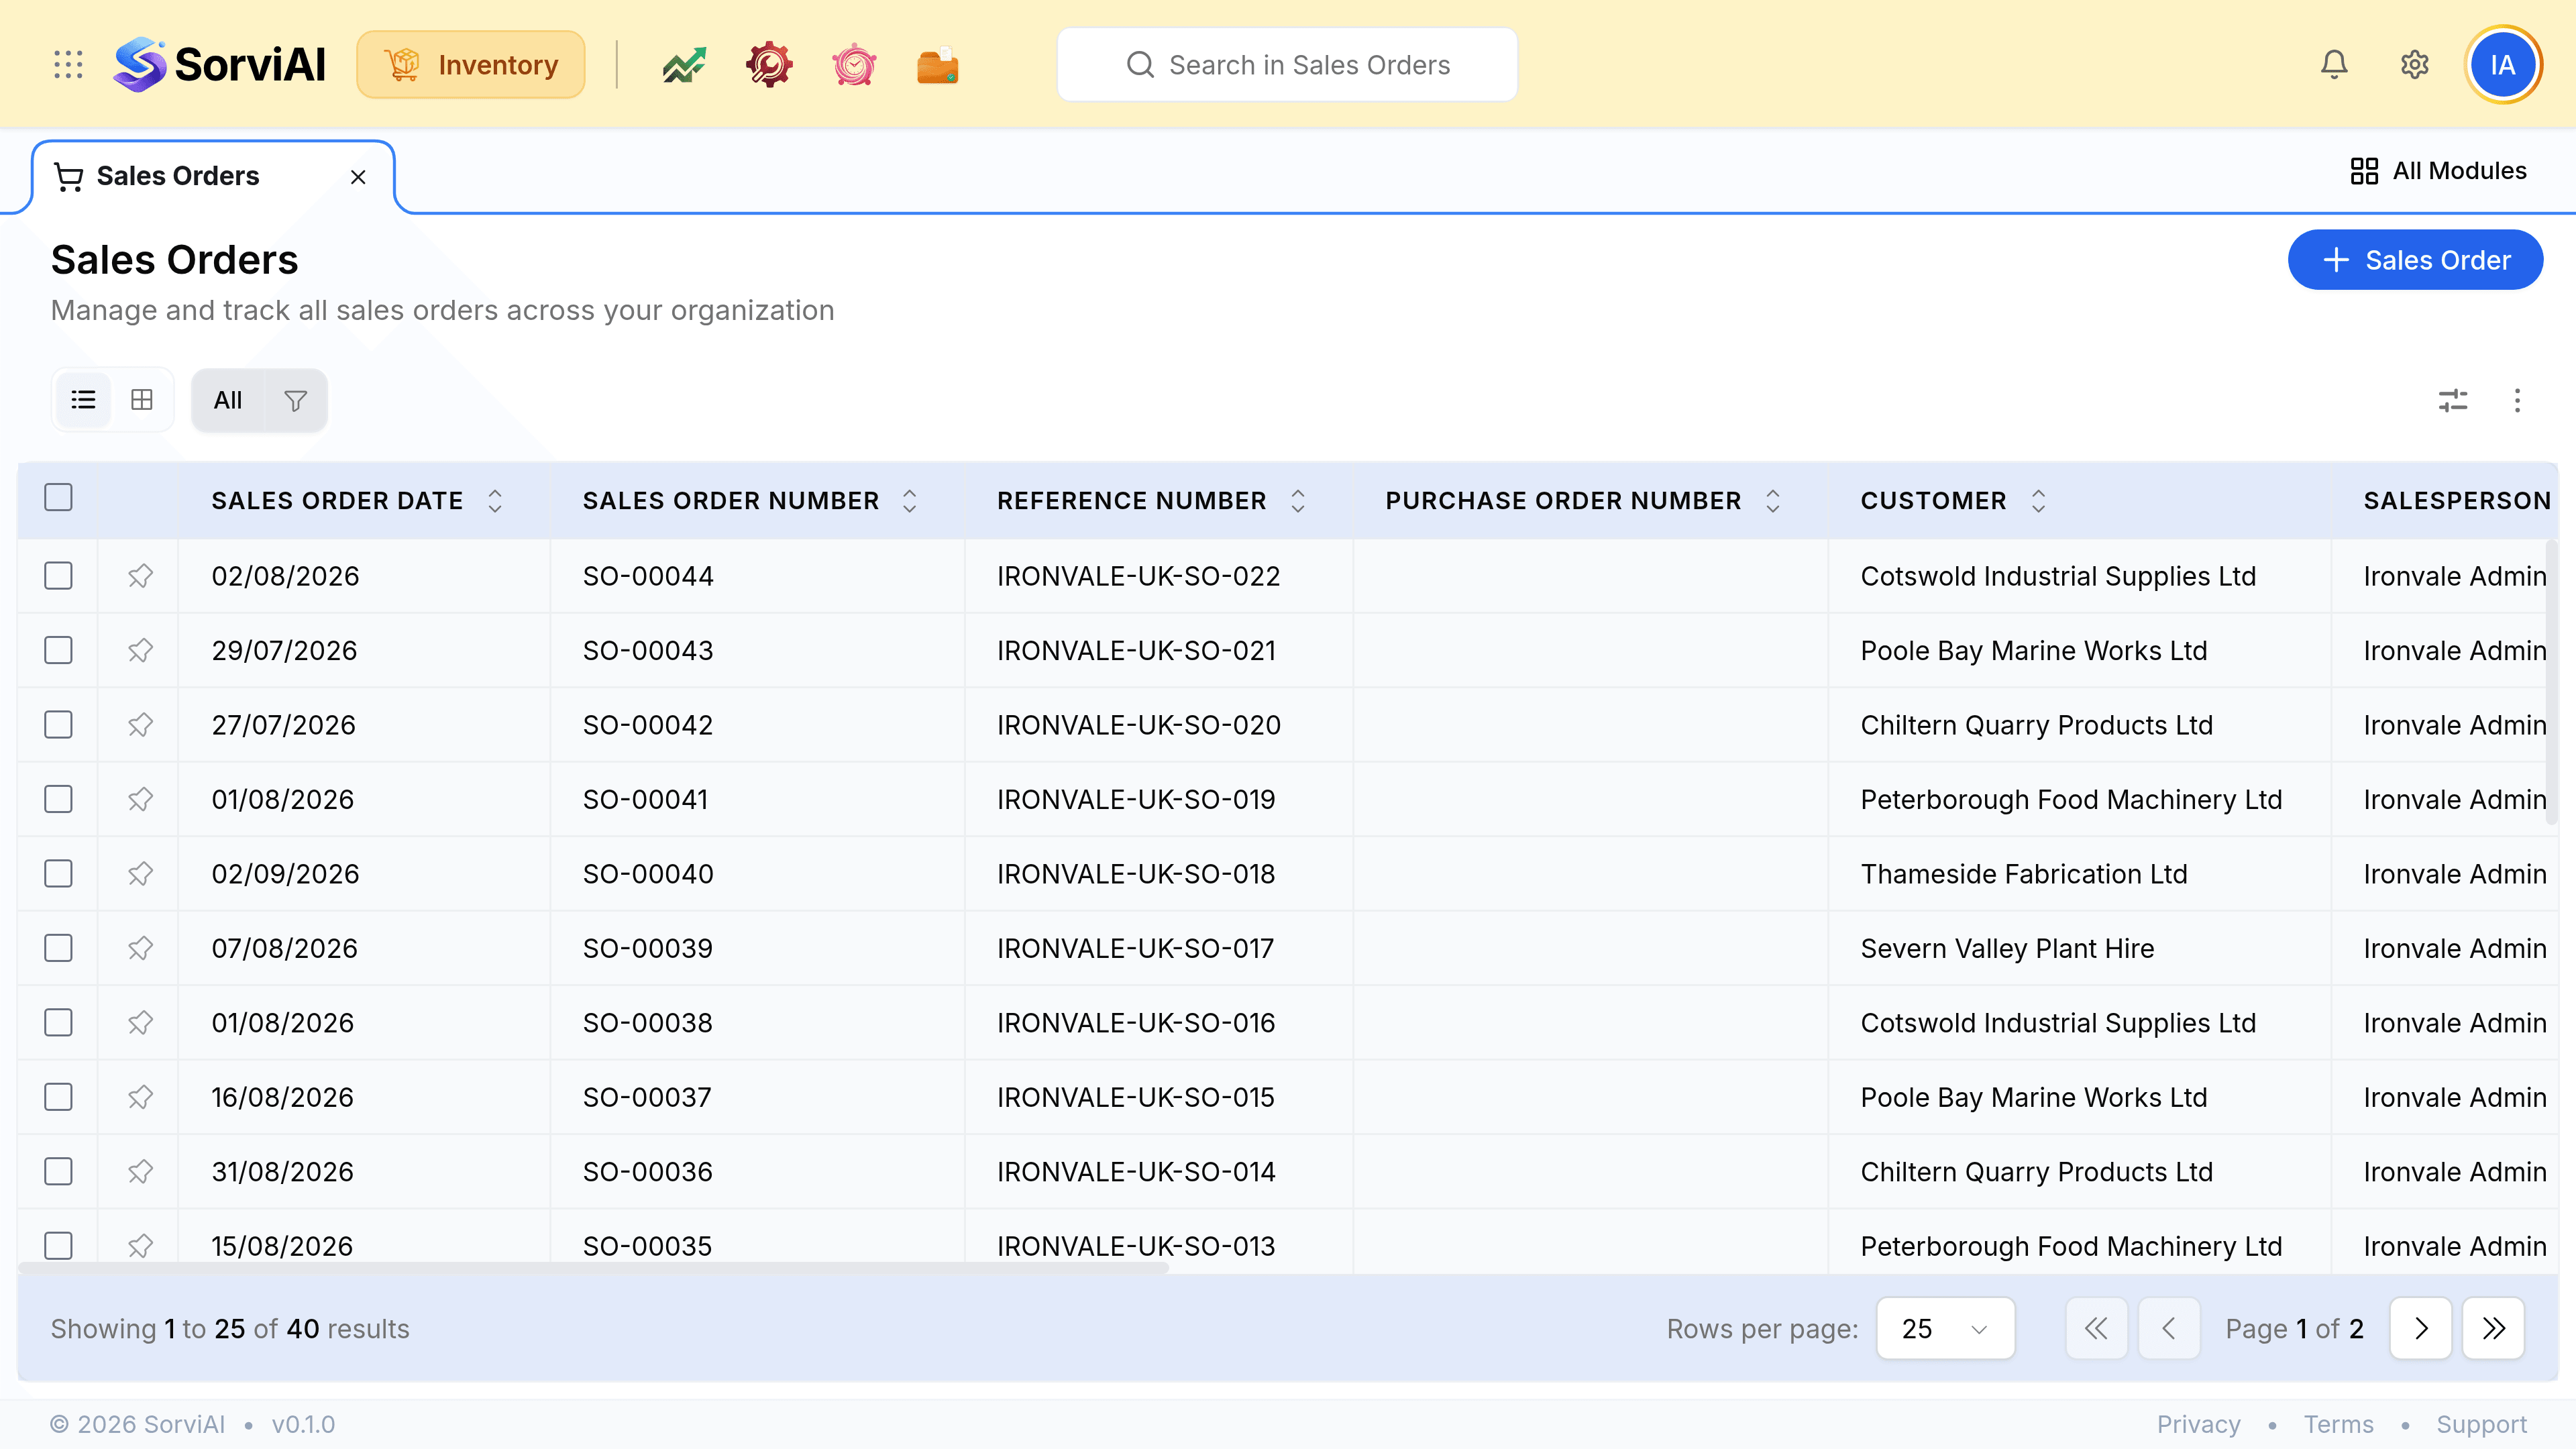Pin sales order SO-00040
The height and width of the screenshot is (1449, 2576).
140,874
